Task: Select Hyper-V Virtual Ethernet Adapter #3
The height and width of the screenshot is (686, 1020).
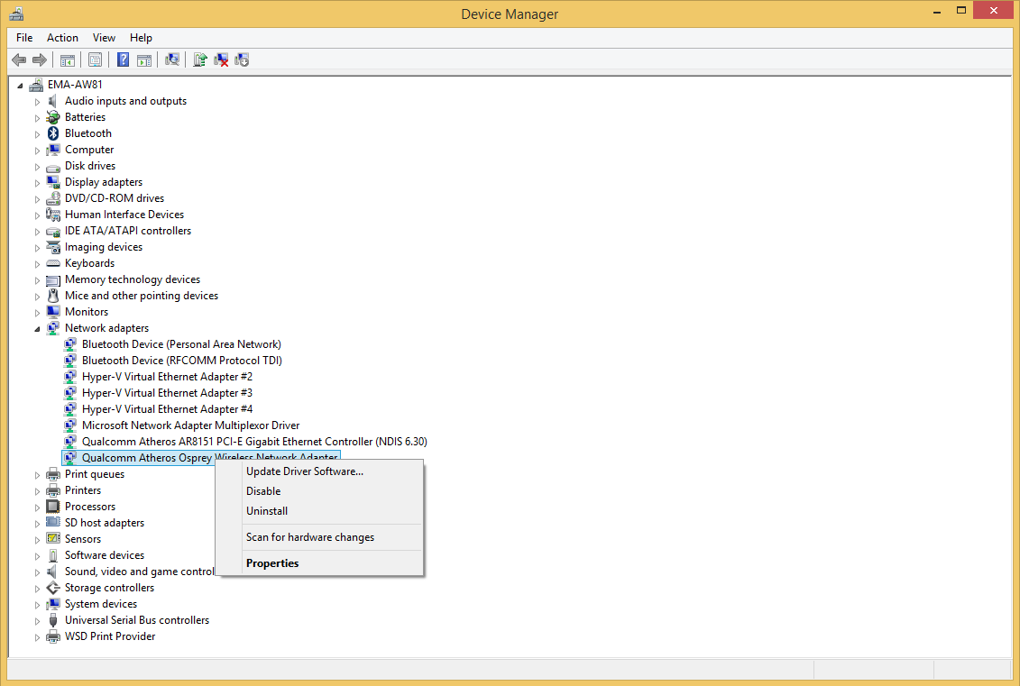Action: (167, 393)
